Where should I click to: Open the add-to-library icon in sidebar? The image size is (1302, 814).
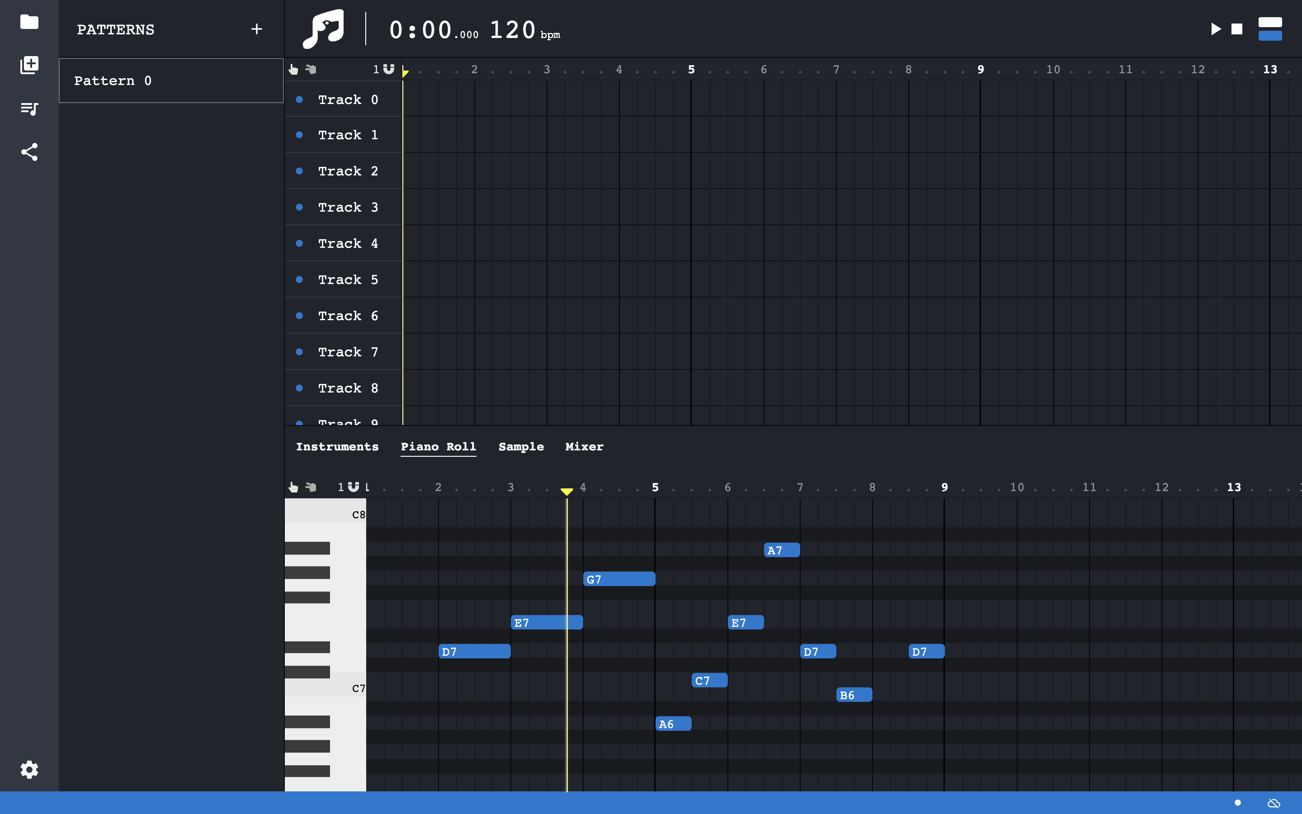[x=29, y=65]
